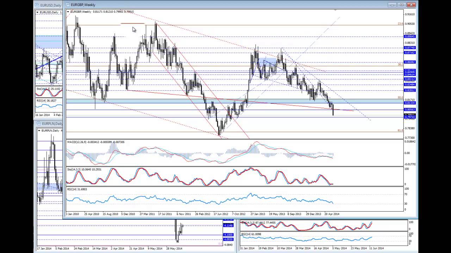Viewport: 451px width, 253px height.
Task: Select the RSI(14) 61.0098 label
Action: click(251, 234)
